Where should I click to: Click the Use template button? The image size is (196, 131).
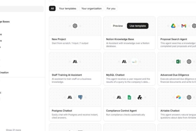(138, 26)
